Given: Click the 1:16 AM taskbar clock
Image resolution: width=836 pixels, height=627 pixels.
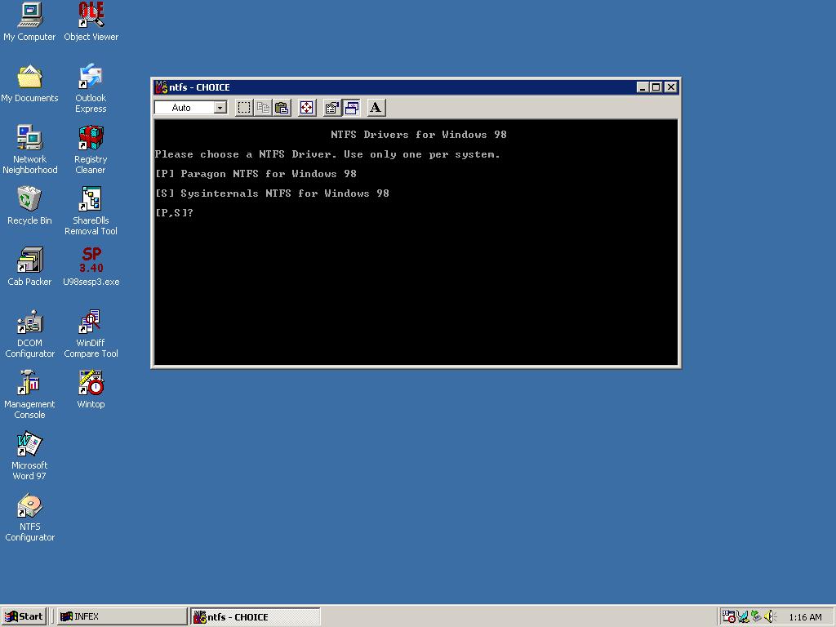Looking at the screenshot, I should (x=805, y=617).
